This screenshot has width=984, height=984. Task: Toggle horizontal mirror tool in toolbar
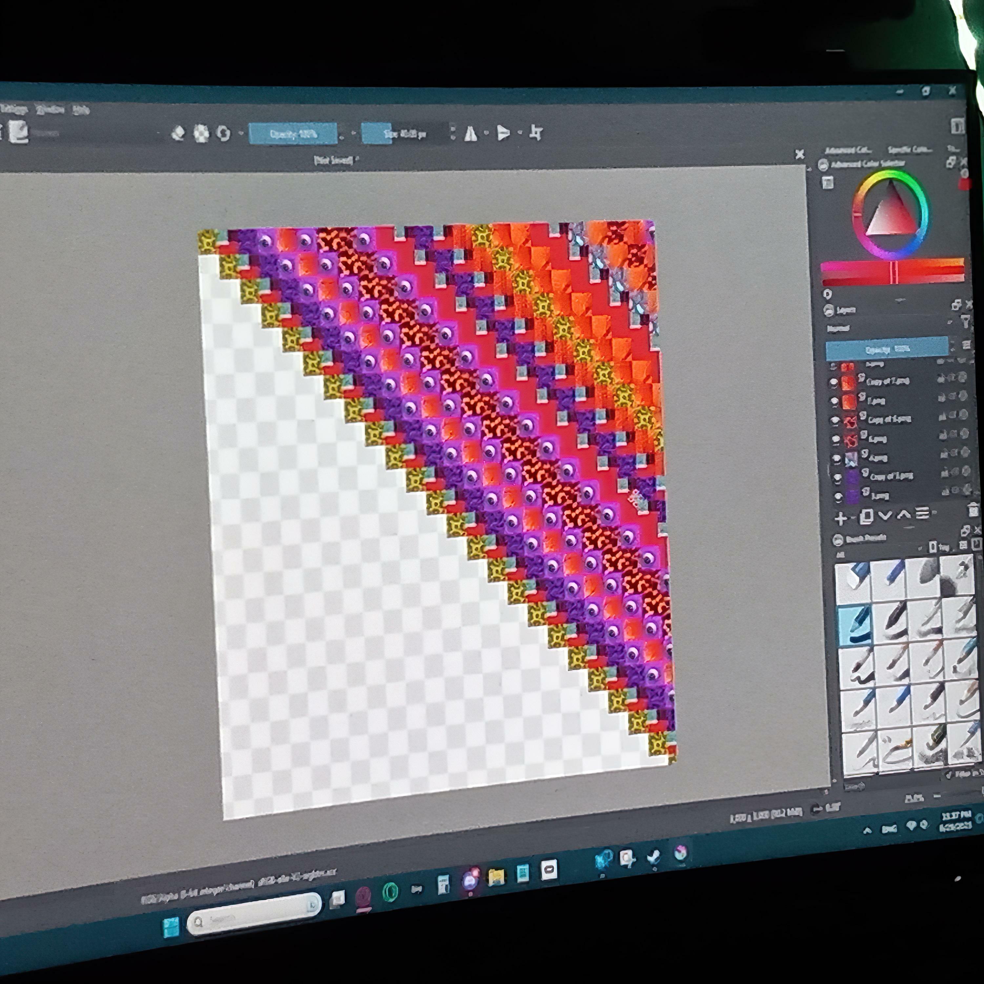[471, 133]
